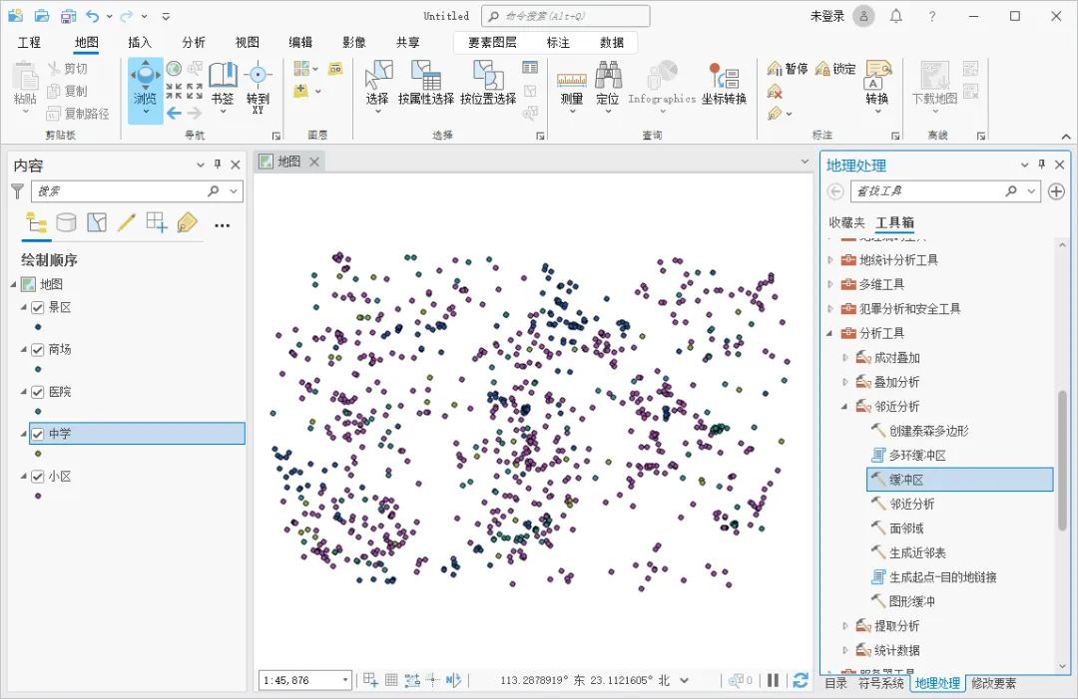Collapse the 邻近分析 toolset
The image size is (1078, 699).
pos(845,407)
